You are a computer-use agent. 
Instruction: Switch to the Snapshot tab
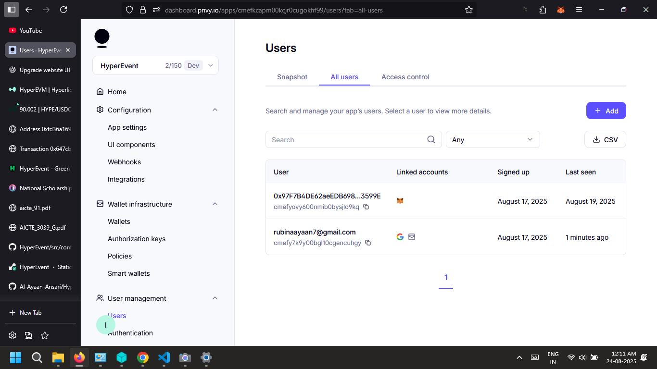[x=292, y=77]
